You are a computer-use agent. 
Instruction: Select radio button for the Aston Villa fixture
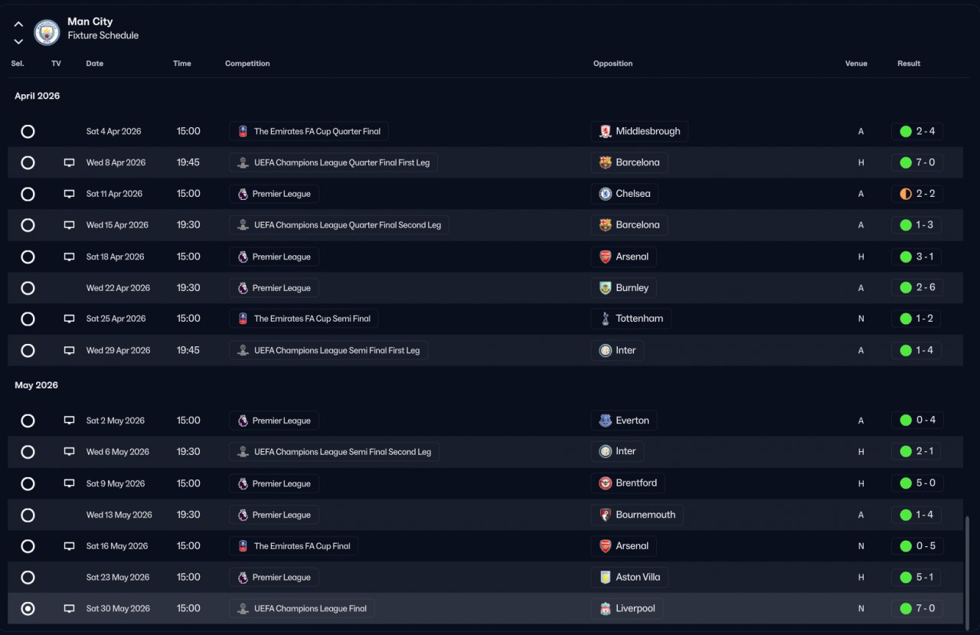click(28, 578)
